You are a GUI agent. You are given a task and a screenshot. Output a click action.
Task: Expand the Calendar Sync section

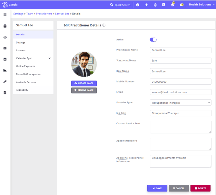[x=49, y=58]
